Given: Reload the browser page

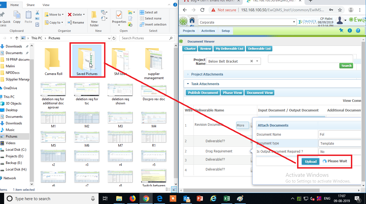Looking at the screenshot, I should [x=202, y=10].
